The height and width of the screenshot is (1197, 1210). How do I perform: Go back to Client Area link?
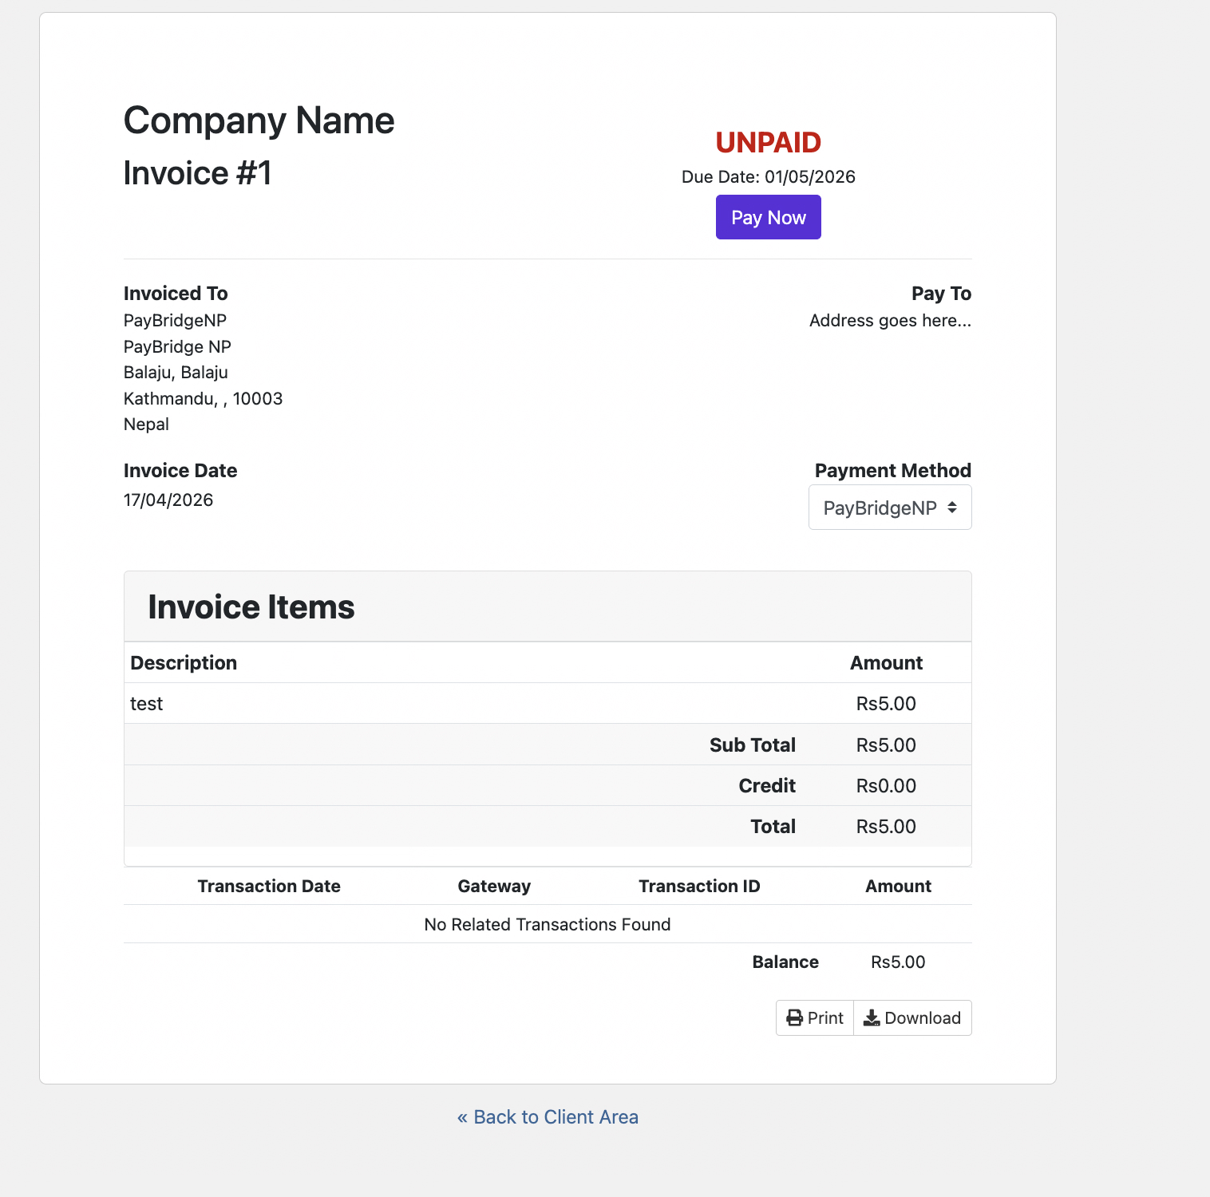tap(548, 1117)
